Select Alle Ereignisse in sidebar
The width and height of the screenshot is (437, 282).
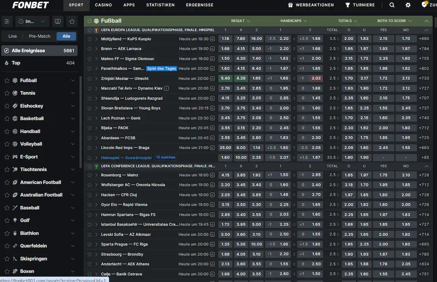pos(39,51)
